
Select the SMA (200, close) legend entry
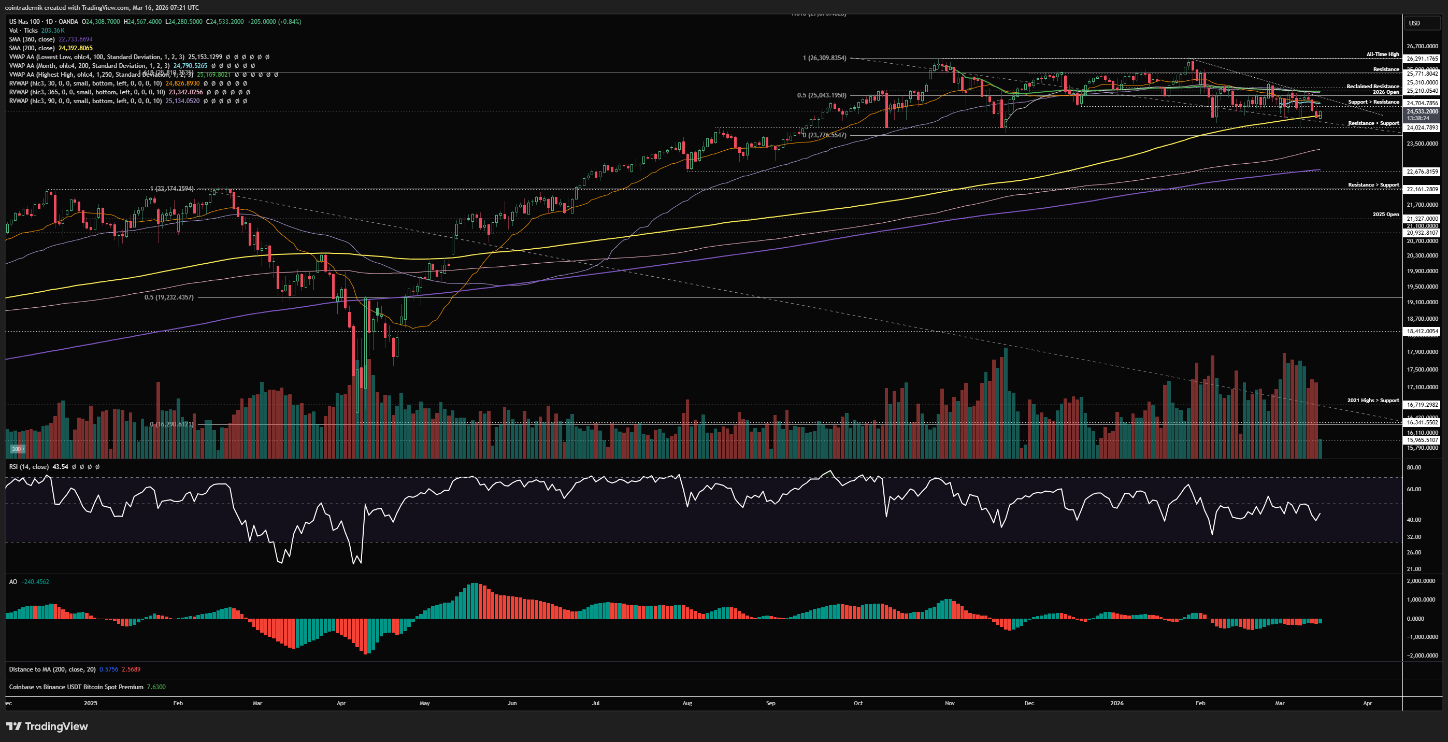[x=32, y=48]
